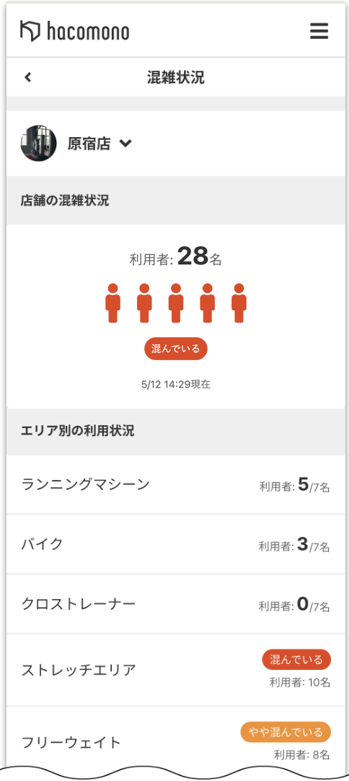This screenshot has width=349, height=781.
Task: Click the red 混んでいる status badge under user count
Action: [x=175, y=349]
